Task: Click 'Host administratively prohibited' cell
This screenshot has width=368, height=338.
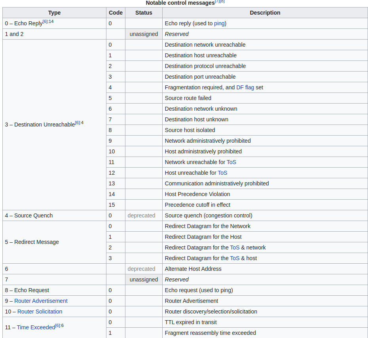Action: pos(265,151)
